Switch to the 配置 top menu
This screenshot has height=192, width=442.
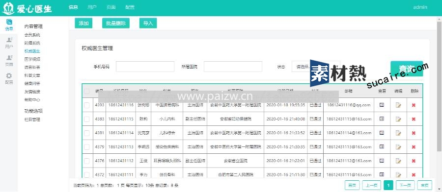pos(130,7)
